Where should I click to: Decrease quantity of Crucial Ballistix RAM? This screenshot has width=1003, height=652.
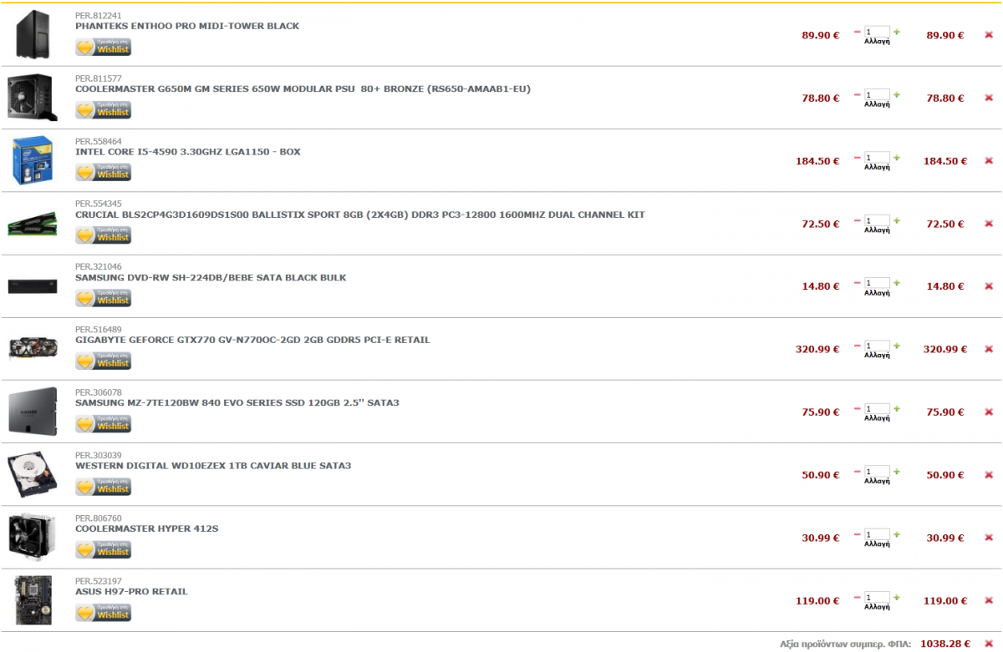tap(858, 220)
